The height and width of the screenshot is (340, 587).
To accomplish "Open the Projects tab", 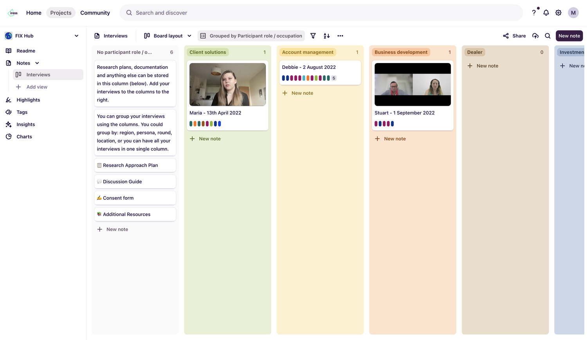I will click(x=61, y=13).
